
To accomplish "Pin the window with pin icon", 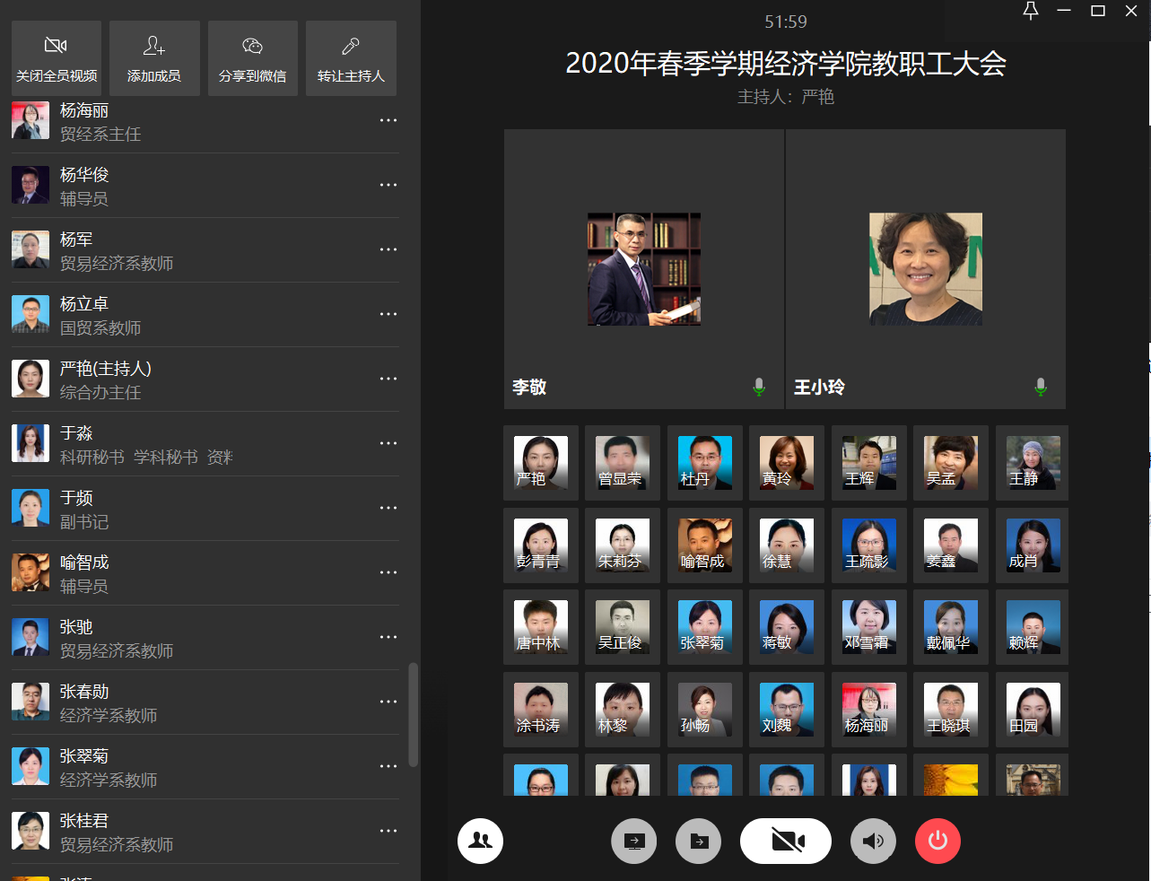I will click(x=1031, y=11).
